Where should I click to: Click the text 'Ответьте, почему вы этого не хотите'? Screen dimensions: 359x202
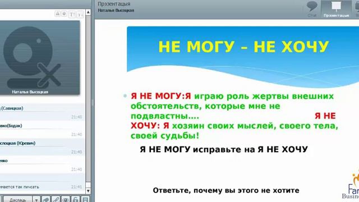(226, 190)
